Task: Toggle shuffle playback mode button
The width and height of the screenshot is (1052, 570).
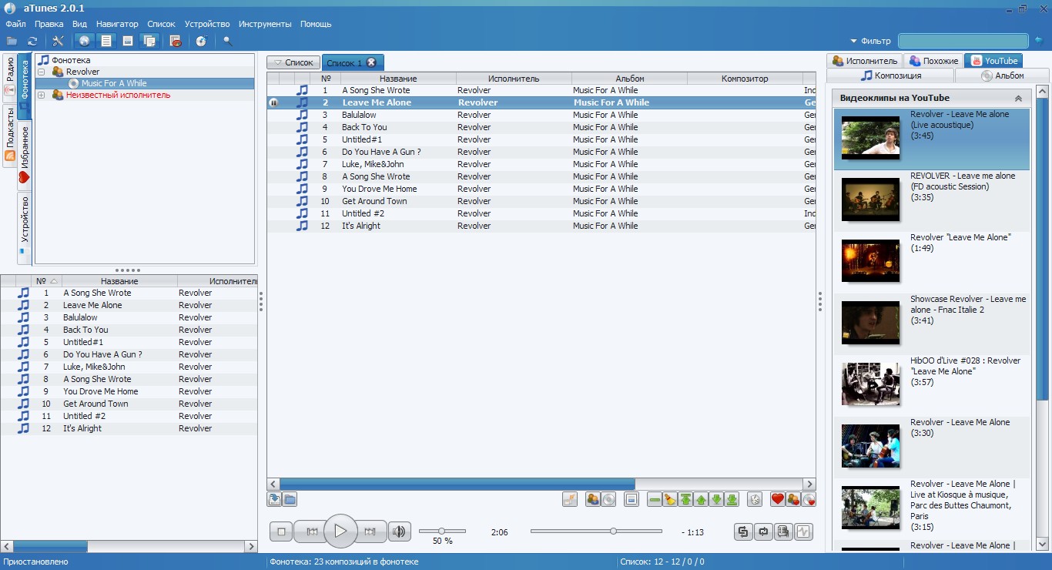Action: tap(743, 531)
